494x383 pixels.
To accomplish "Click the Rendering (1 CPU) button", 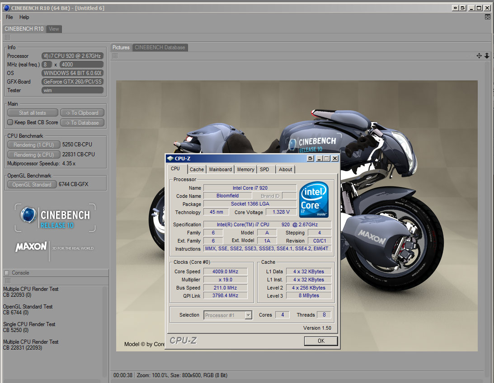I will point(33,145).
